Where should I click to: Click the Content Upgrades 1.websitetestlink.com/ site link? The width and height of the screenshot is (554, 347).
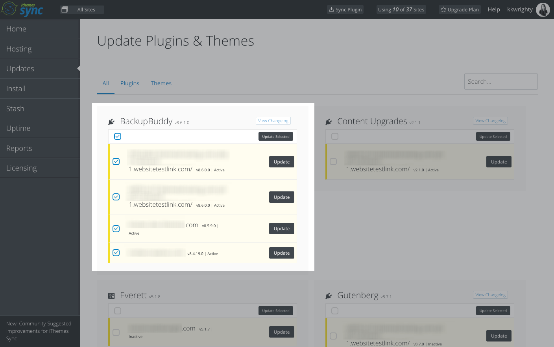(x=378, y=169)
